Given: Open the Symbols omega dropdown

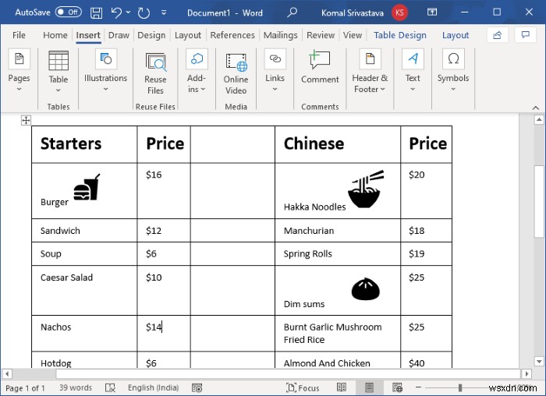Looking at the screenshot, I should pyautogui.click(x=453, y=71).
